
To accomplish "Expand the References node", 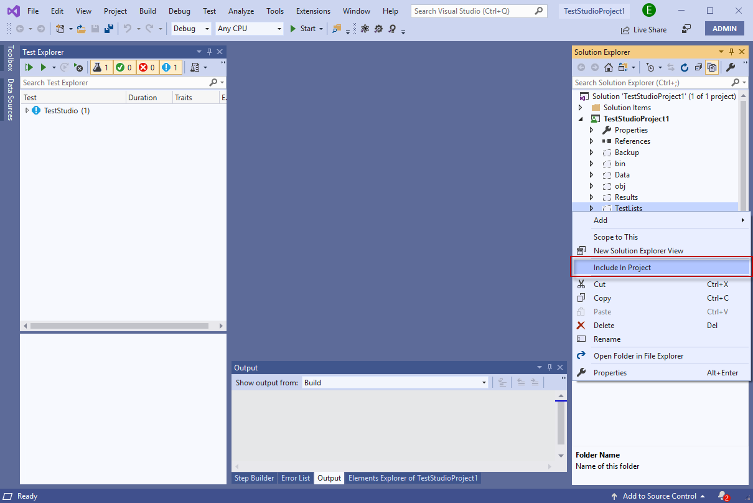I will [592, 141].
